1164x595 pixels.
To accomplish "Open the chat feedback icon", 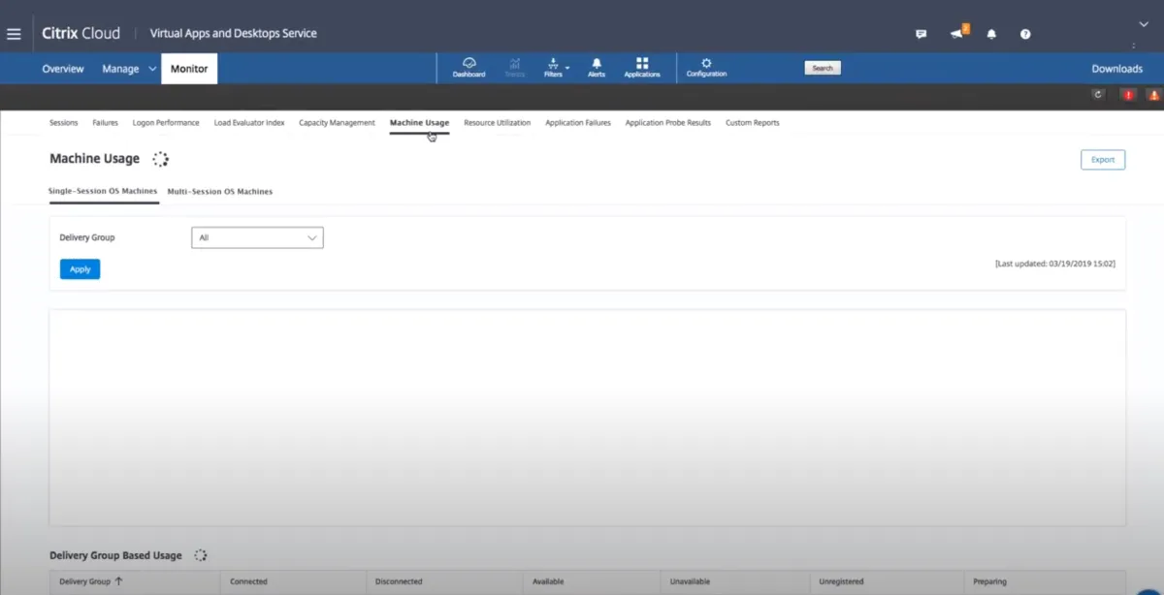I will click(x=921, y=34).
